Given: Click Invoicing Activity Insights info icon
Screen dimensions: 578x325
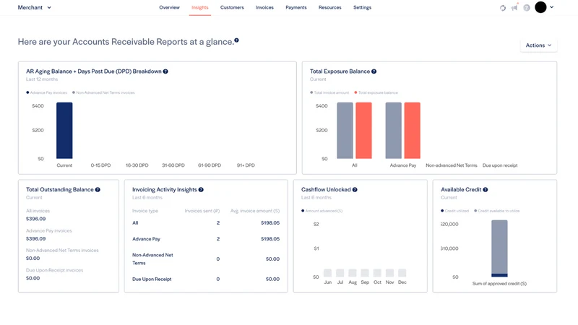Looking at the screenshot, I should point(201,190).
